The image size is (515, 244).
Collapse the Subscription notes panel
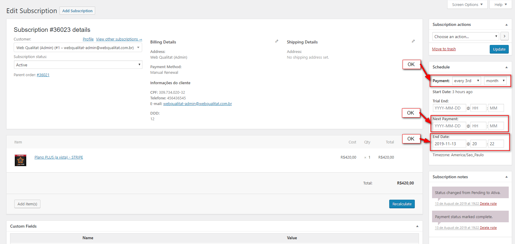506,177
